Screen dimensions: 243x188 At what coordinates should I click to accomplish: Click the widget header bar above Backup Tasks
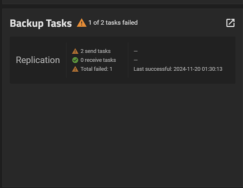(x=122, y=2)
